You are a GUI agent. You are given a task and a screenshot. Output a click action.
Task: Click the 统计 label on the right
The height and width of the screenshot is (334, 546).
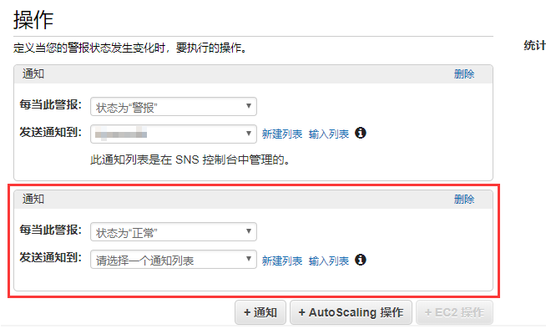[534, 46]
